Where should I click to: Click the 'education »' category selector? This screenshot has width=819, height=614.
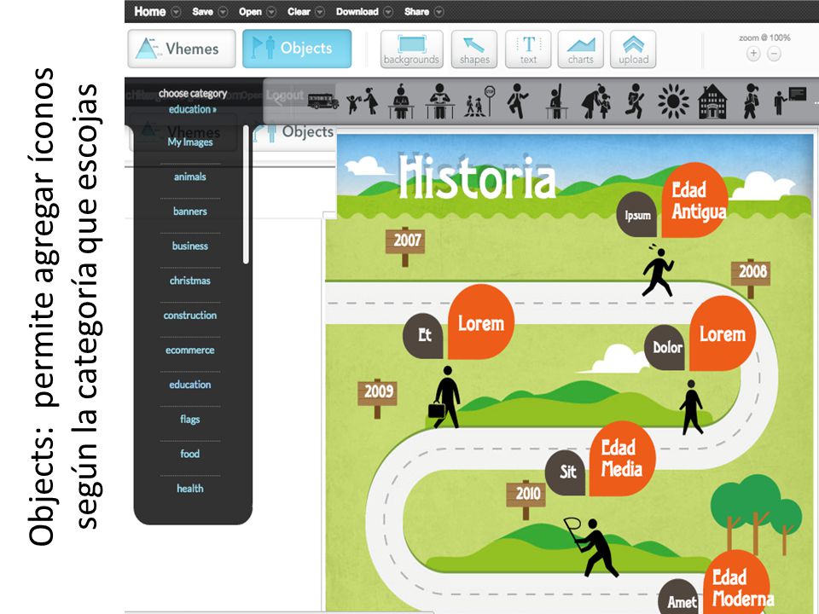tap(192, 109)
